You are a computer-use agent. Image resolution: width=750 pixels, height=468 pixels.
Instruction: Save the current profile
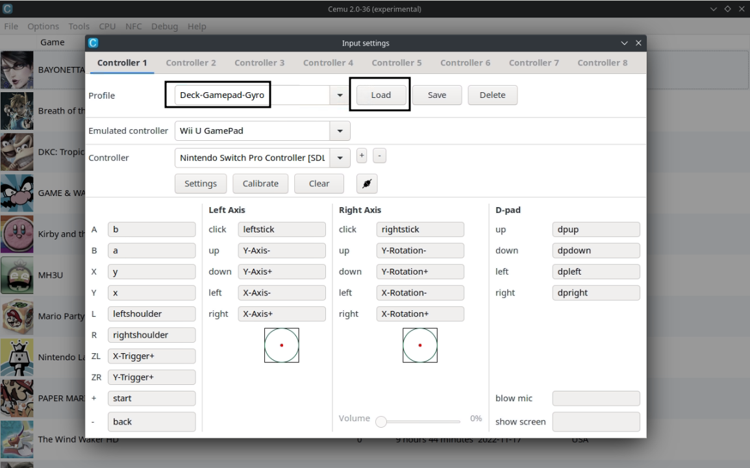tap(437, 95)
